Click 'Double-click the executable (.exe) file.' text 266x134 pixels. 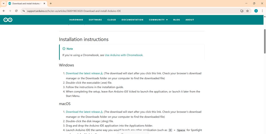tap(89, 83)
